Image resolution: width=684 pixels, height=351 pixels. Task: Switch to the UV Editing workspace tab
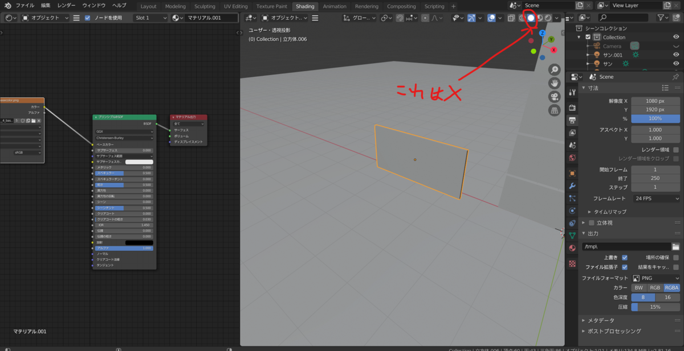pyautogui.click(x=235, y=6)
